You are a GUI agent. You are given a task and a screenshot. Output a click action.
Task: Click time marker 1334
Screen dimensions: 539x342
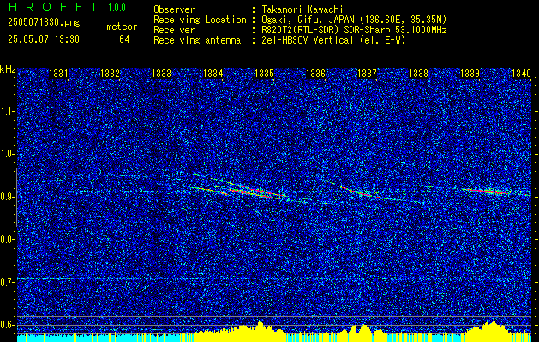213,73
